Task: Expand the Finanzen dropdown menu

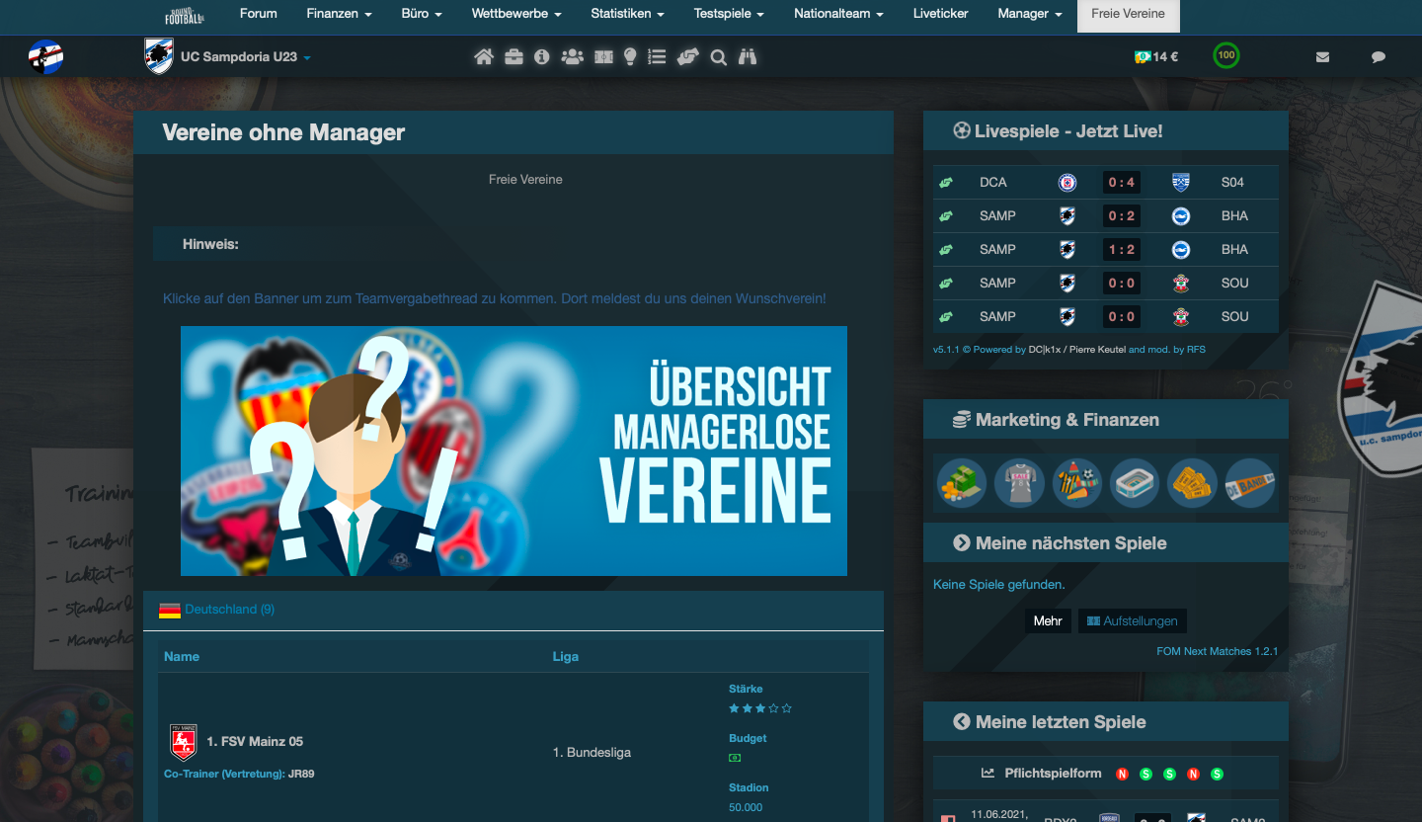Action: [339, 14]
